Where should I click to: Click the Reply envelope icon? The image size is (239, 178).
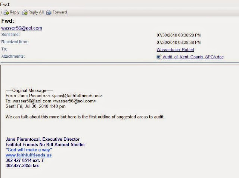[x=6, y=12]
